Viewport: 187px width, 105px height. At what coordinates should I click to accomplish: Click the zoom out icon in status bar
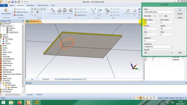(134, 98)
